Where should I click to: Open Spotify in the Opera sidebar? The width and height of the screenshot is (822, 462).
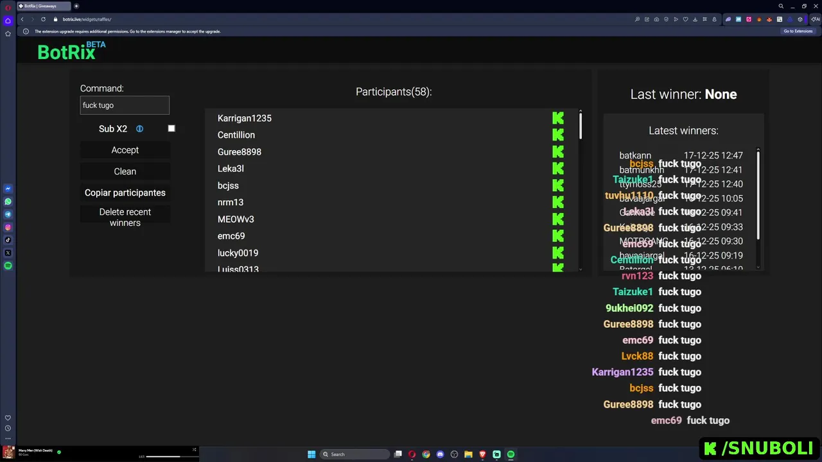coord(8,266)
